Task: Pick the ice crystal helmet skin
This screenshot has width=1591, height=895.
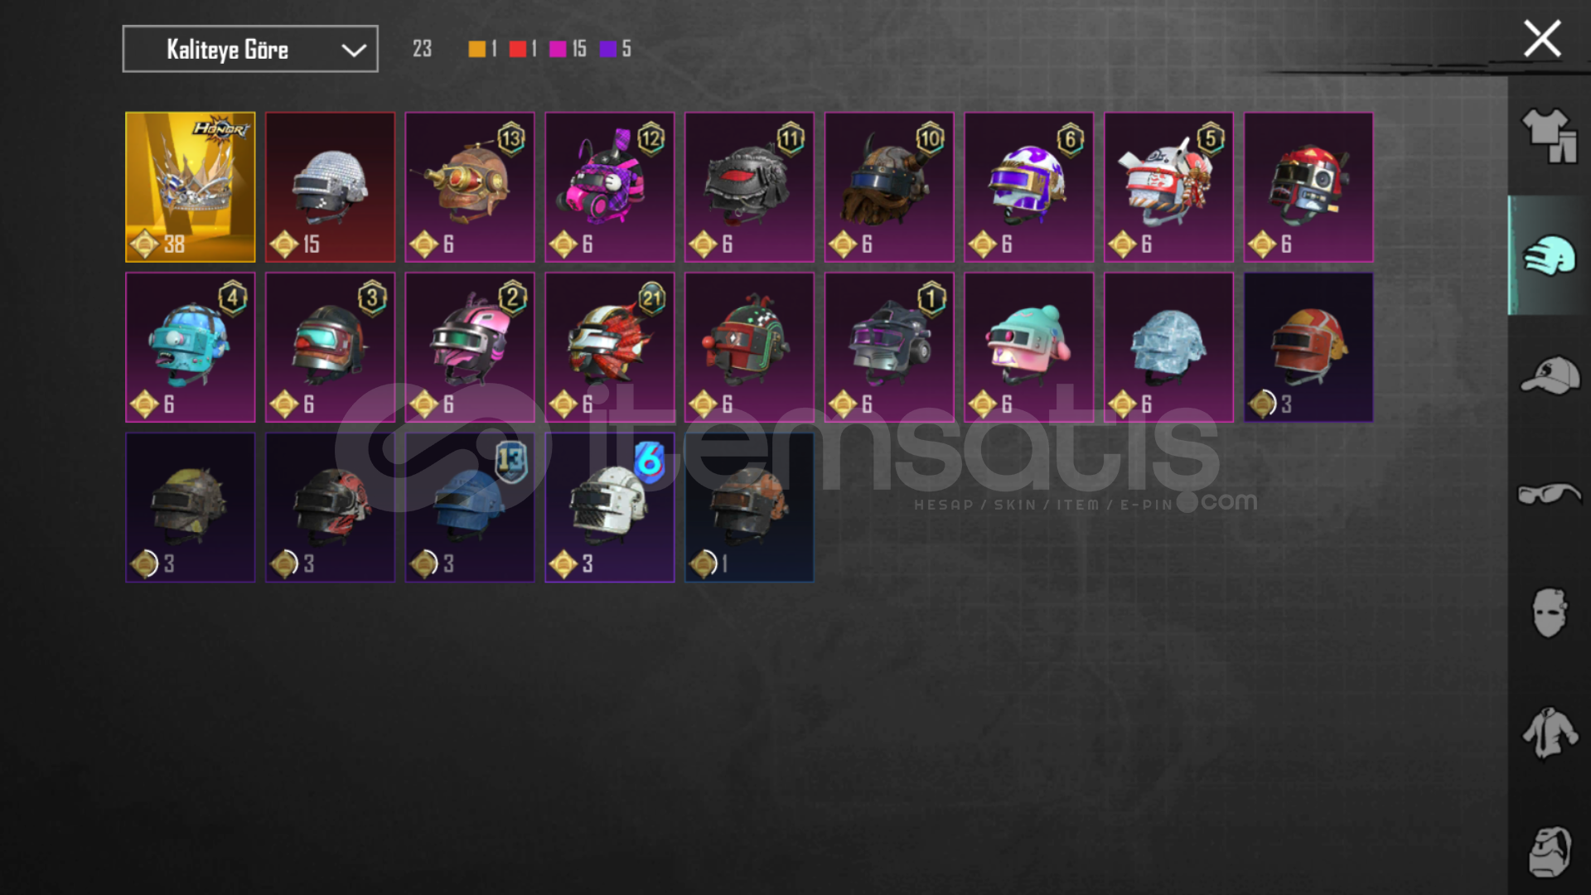Action: (1168, 347)
